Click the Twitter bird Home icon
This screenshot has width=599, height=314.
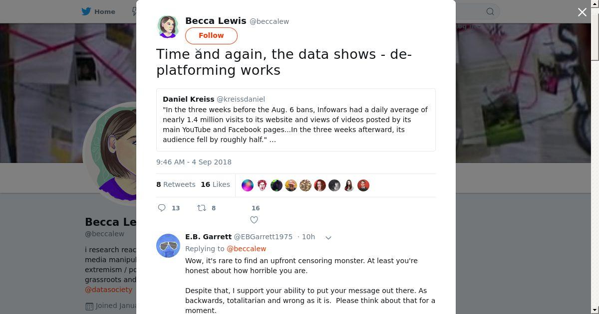point(87,11)
